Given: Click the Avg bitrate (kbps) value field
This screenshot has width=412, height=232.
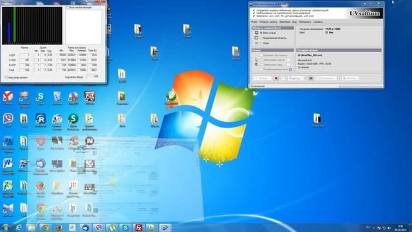Looking at the screenshot, I should click(x=93, y=77).
